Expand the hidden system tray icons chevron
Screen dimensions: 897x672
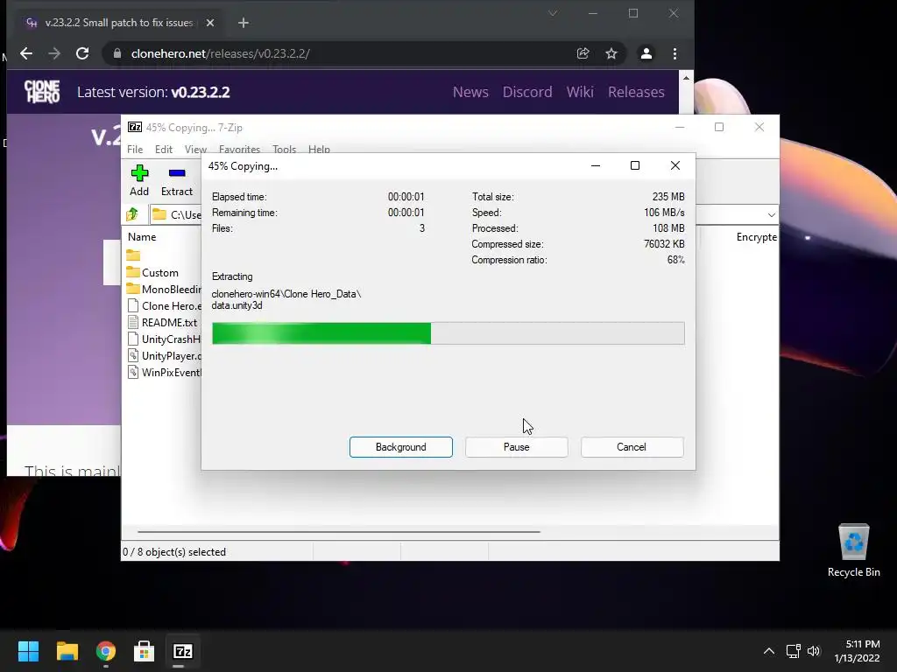(769, 651)
